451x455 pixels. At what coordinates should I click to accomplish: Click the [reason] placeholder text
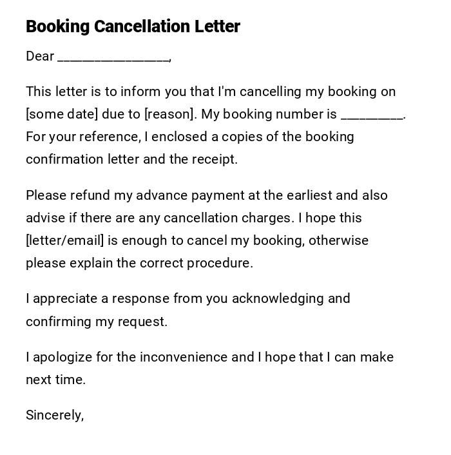pos(169,114)
